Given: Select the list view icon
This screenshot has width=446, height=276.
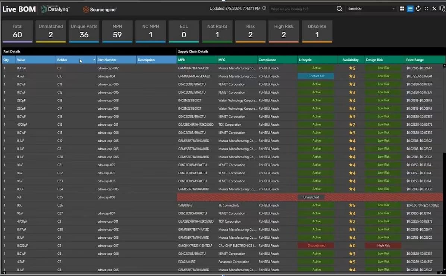Looking at the screenshot, I should [410, 9].
